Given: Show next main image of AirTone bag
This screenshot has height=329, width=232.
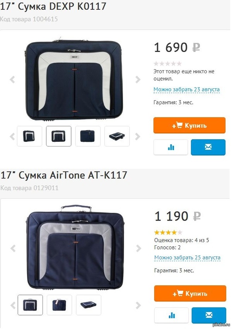Looking at the screenshot, I should tap(138, 248).
